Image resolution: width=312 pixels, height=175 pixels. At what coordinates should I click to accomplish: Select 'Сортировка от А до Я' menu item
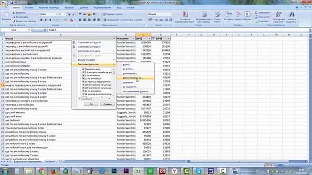coord(94,42)
